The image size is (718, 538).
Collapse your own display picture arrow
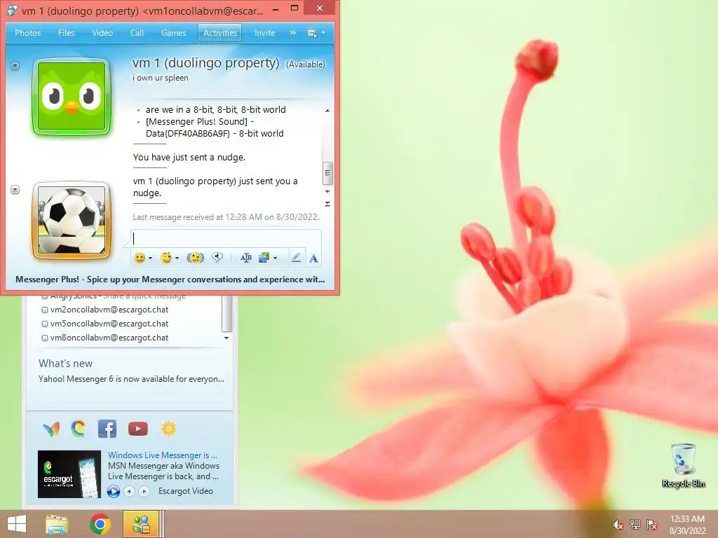click(x=15, y=189)
